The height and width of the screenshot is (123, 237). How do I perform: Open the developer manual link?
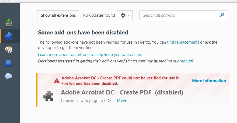(x=186, y=61)
